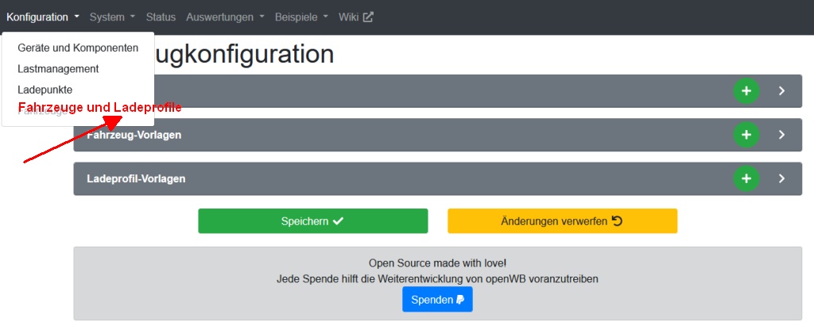Expand the Ladeprofil-Vorlagen section chevron
The height and width of the screenshot is (329, 814).
(781, 178)
